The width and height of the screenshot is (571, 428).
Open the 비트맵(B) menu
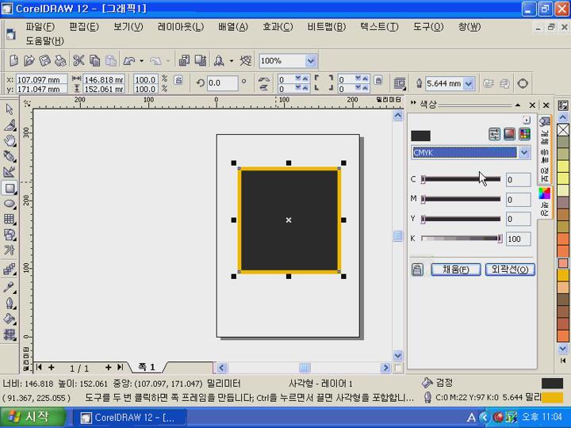pos(327,27)
